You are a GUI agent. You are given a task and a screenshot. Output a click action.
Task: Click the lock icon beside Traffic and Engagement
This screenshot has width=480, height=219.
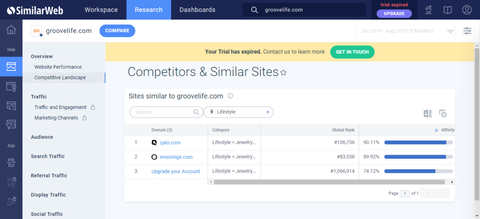(x=93, y=107)
